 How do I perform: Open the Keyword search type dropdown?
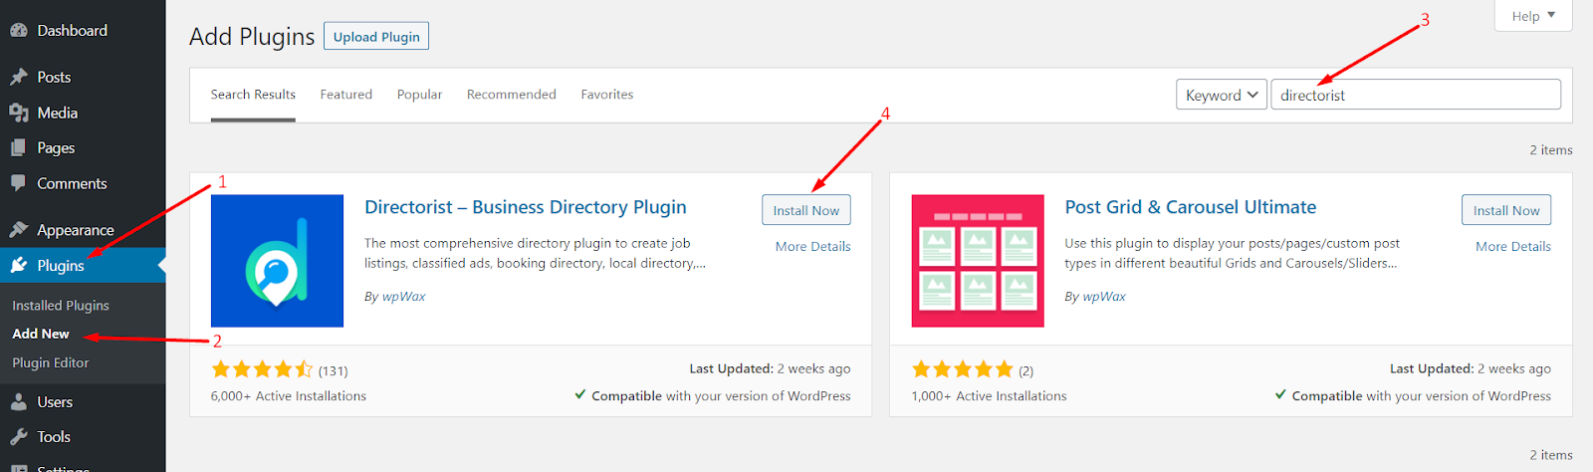1222,95
